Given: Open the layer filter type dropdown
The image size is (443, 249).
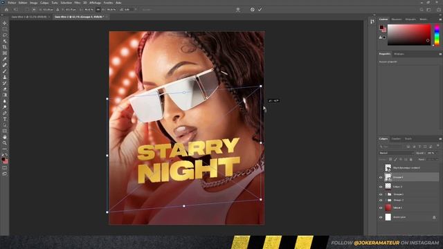Looking at the screenshot, I should (391, 147).
